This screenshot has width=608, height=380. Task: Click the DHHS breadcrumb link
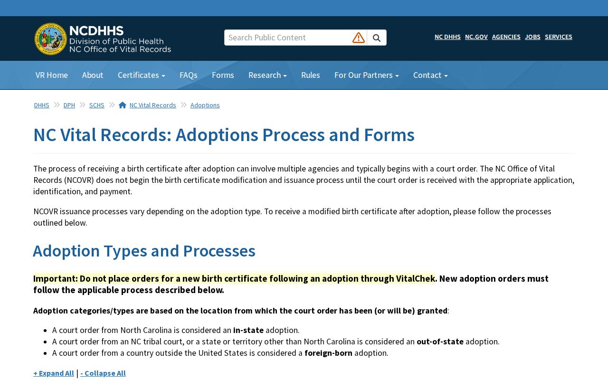point(42,105)
